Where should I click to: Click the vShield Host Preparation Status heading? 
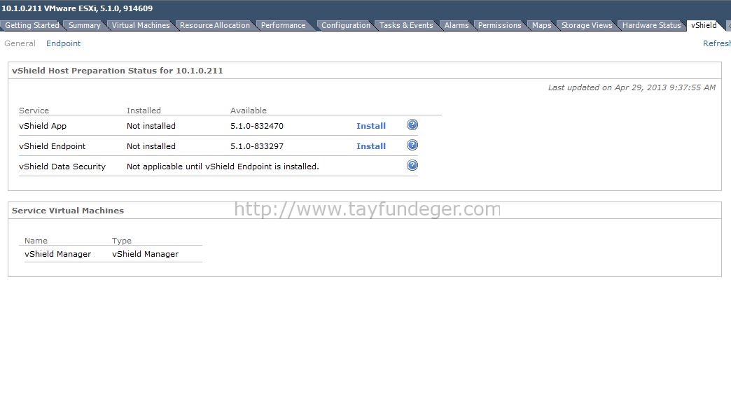tap(118, 71)
